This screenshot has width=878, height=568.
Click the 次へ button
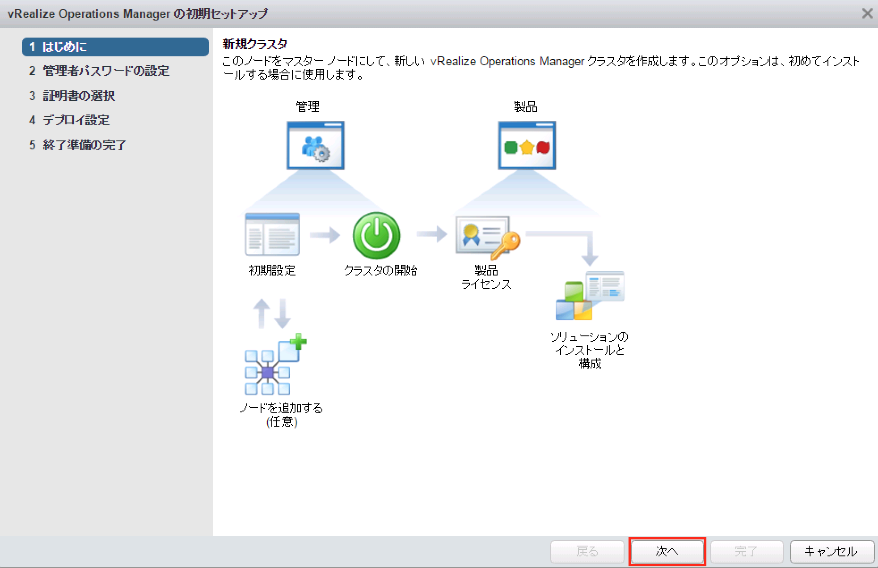pos(667,551)
